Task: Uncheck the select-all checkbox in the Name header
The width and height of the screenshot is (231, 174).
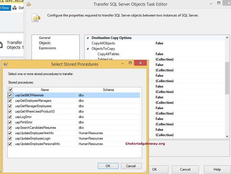Action: coord(10,90)
